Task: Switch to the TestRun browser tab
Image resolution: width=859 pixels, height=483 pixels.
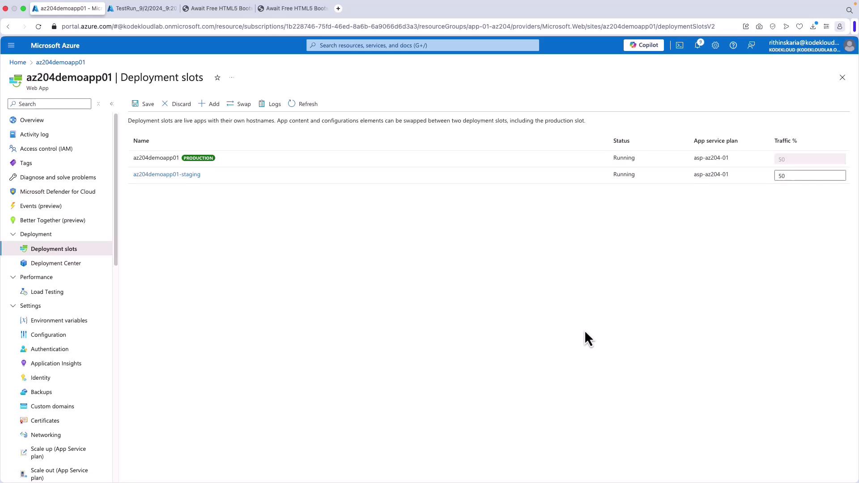Action: [x=142, y=8]
